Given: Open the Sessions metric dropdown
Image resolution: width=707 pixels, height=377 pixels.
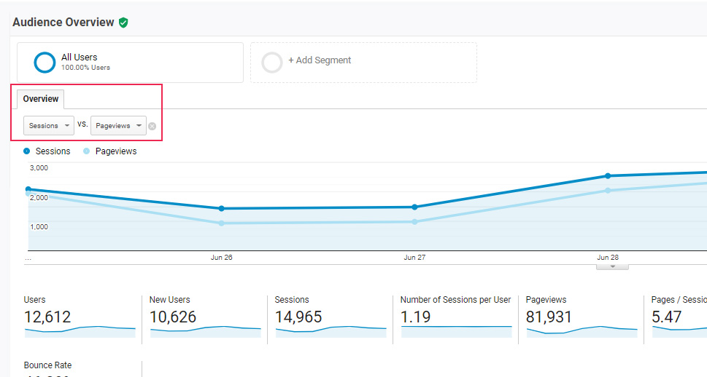Looking at the screenshot, I should pyautogui.click(x=49, y=125).
